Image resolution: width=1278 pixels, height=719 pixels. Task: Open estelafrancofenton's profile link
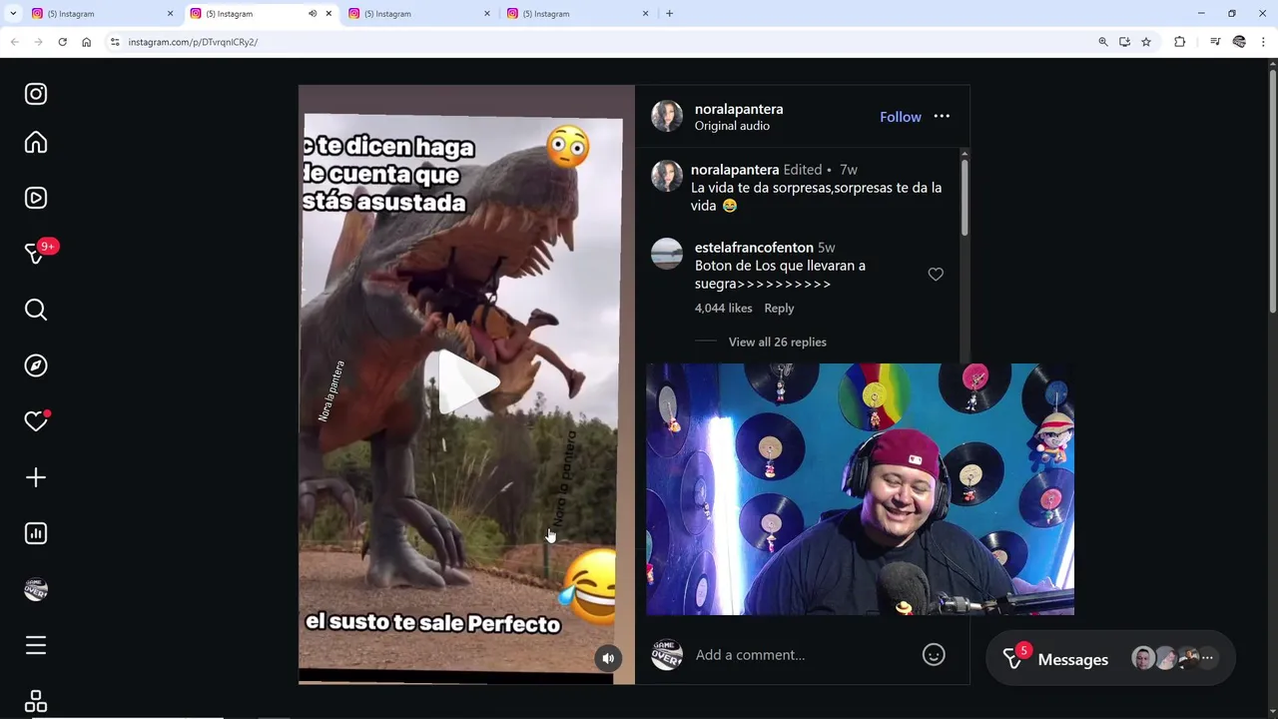point(754,248)
